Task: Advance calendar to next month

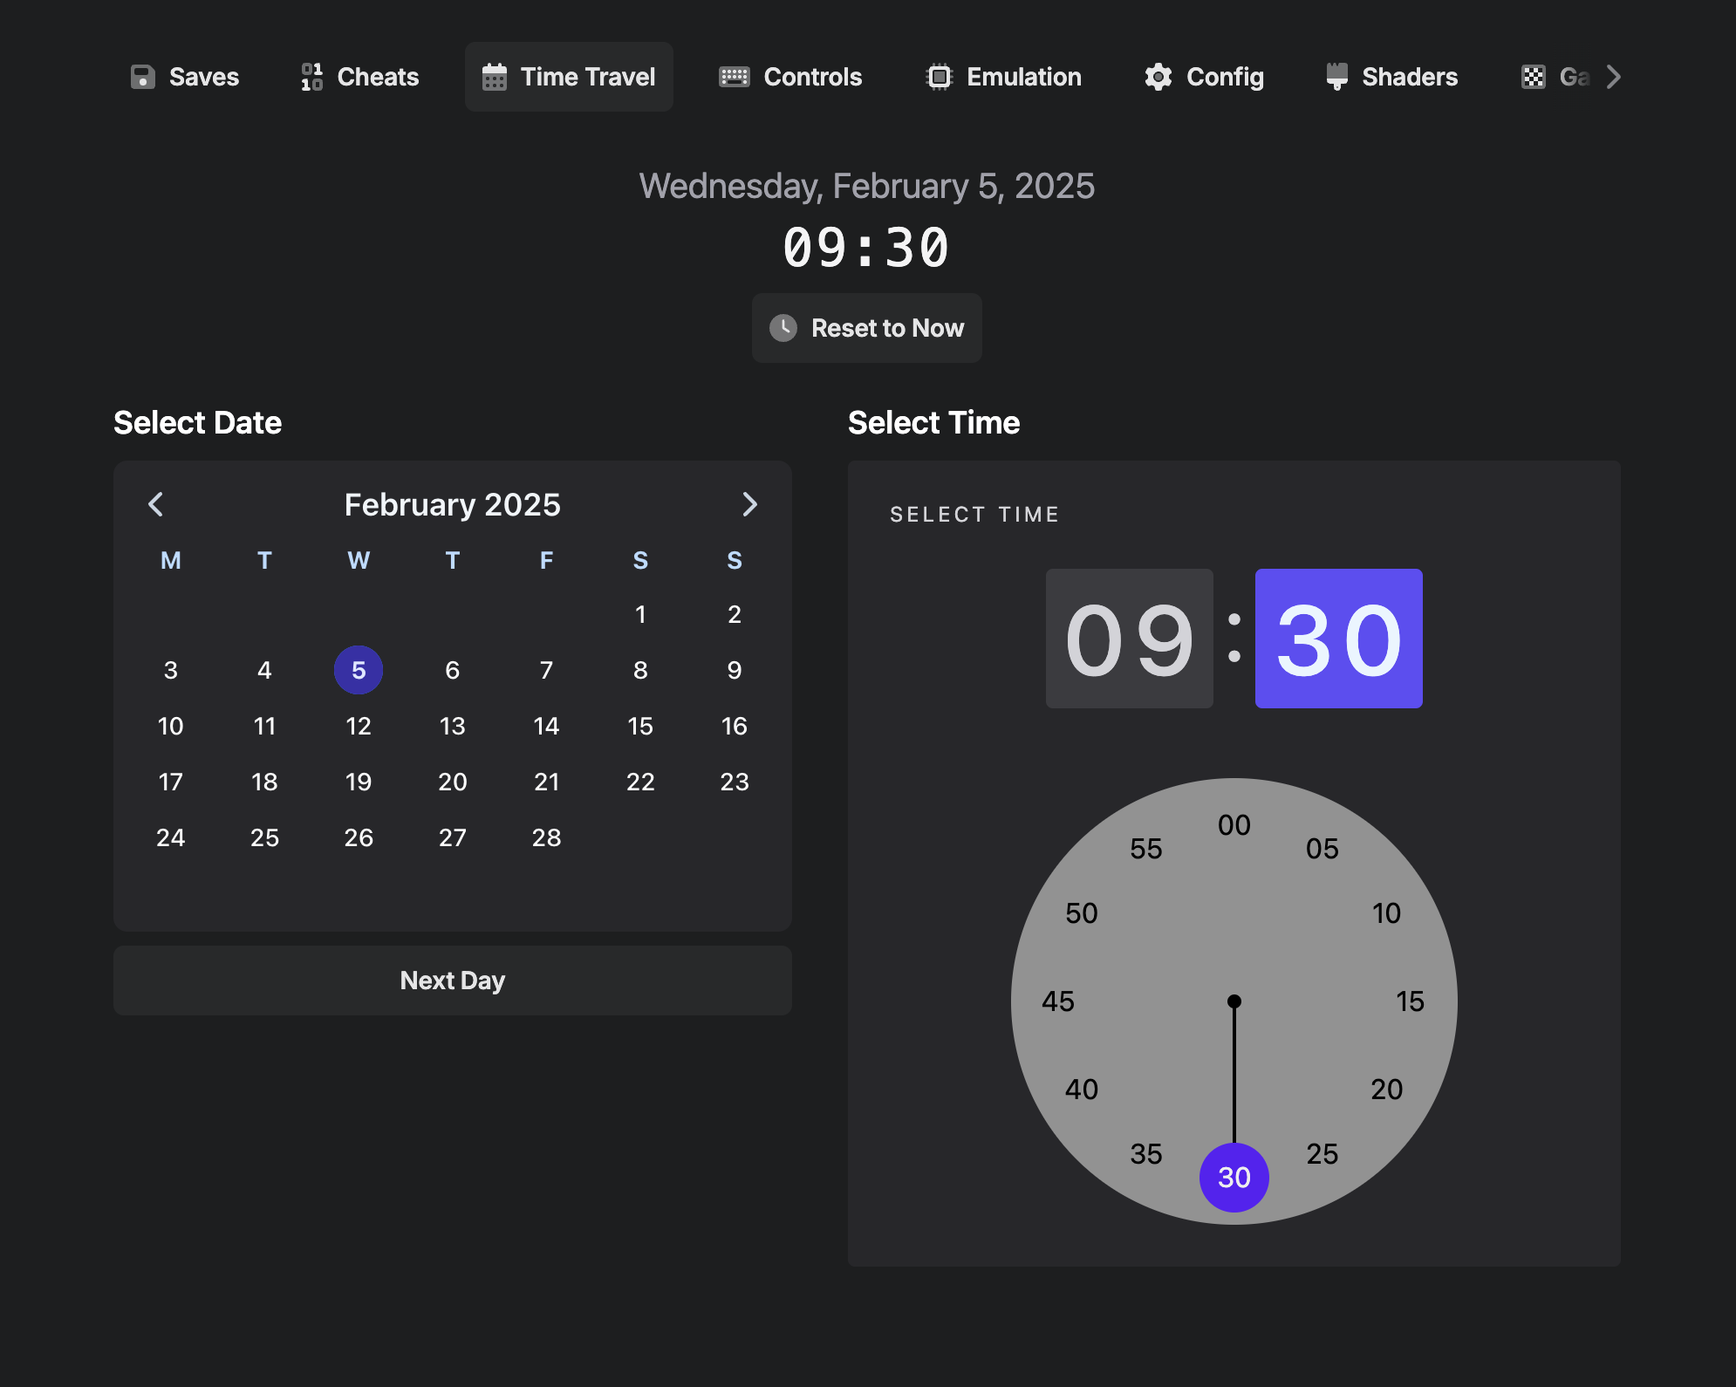Action: click(x=749, y=504)
